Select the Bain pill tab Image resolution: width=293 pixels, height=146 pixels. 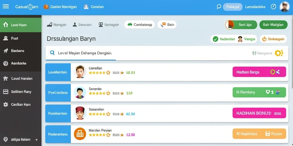[x=167, y=25]
